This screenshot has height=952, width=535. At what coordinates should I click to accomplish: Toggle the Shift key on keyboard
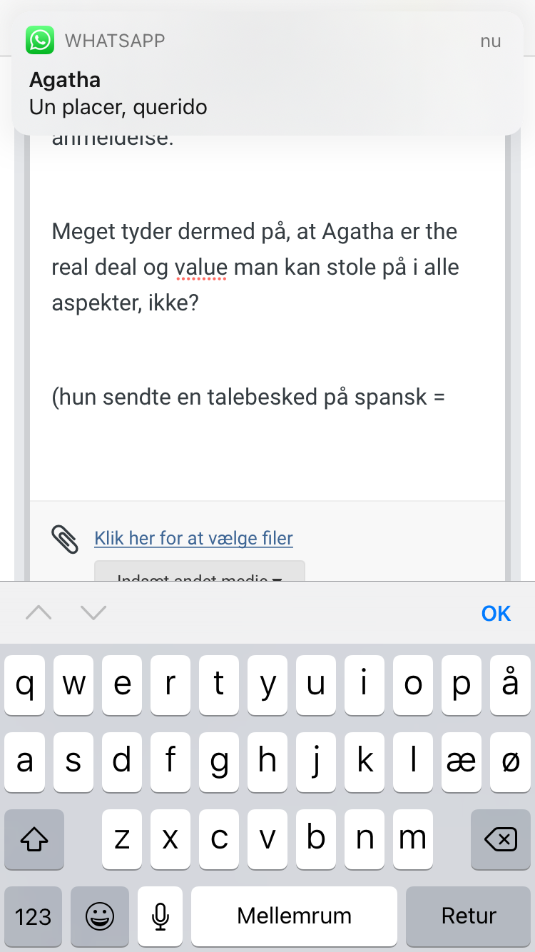tap(34, 840)
